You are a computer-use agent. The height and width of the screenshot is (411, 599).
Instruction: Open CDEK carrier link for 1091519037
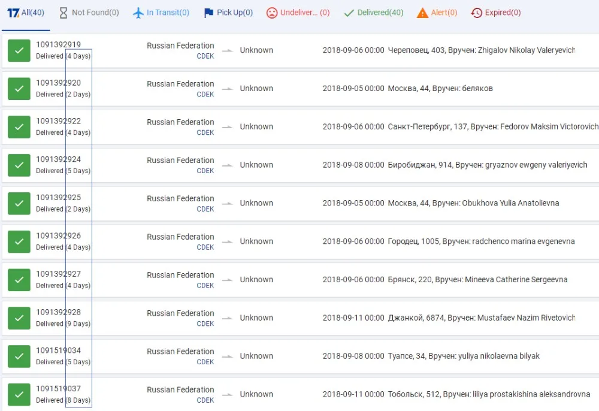(x=205, y=400)
